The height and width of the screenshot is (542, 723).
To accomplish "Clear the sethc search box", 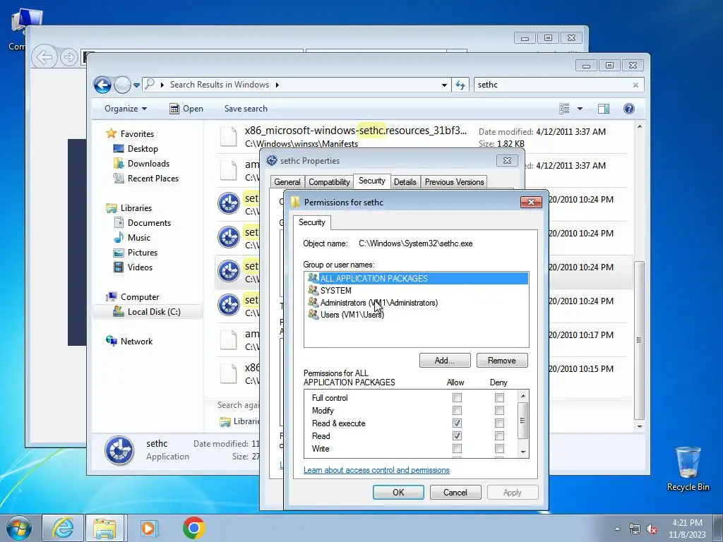I will (x=636, y=85).
